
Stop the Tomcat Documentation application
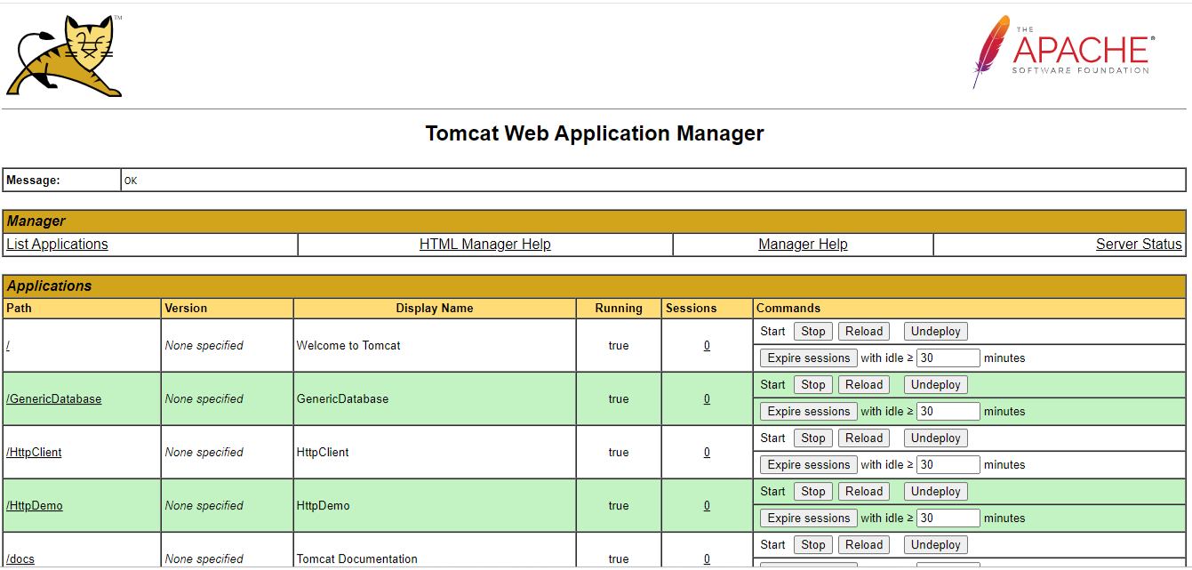pyautogui.click(x=813, y=545)
